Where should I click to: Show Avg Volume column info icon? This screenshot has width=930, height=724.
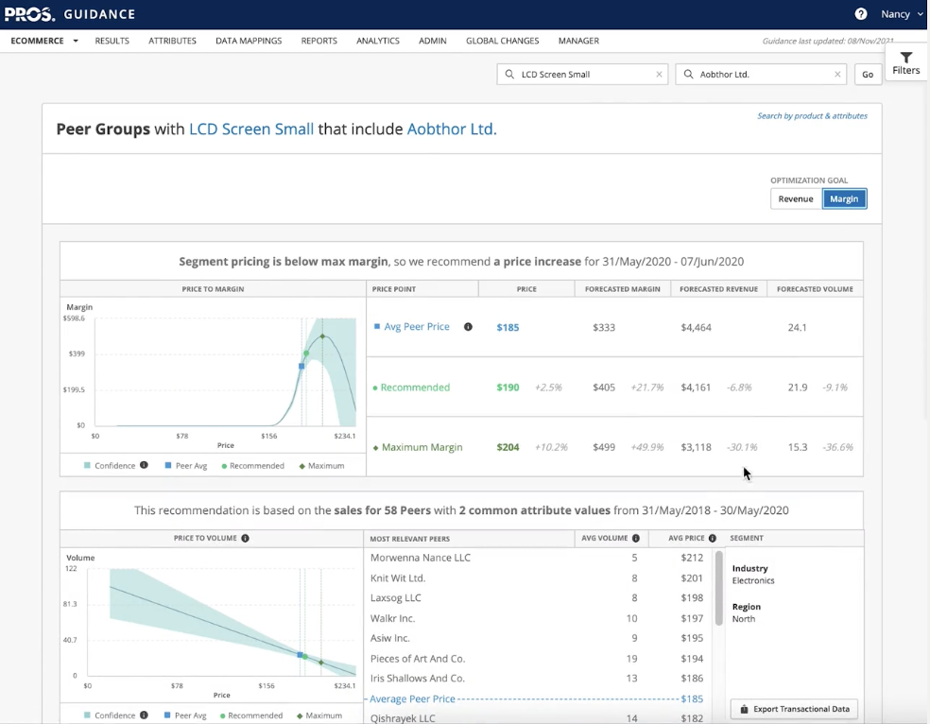coord(636,538)
